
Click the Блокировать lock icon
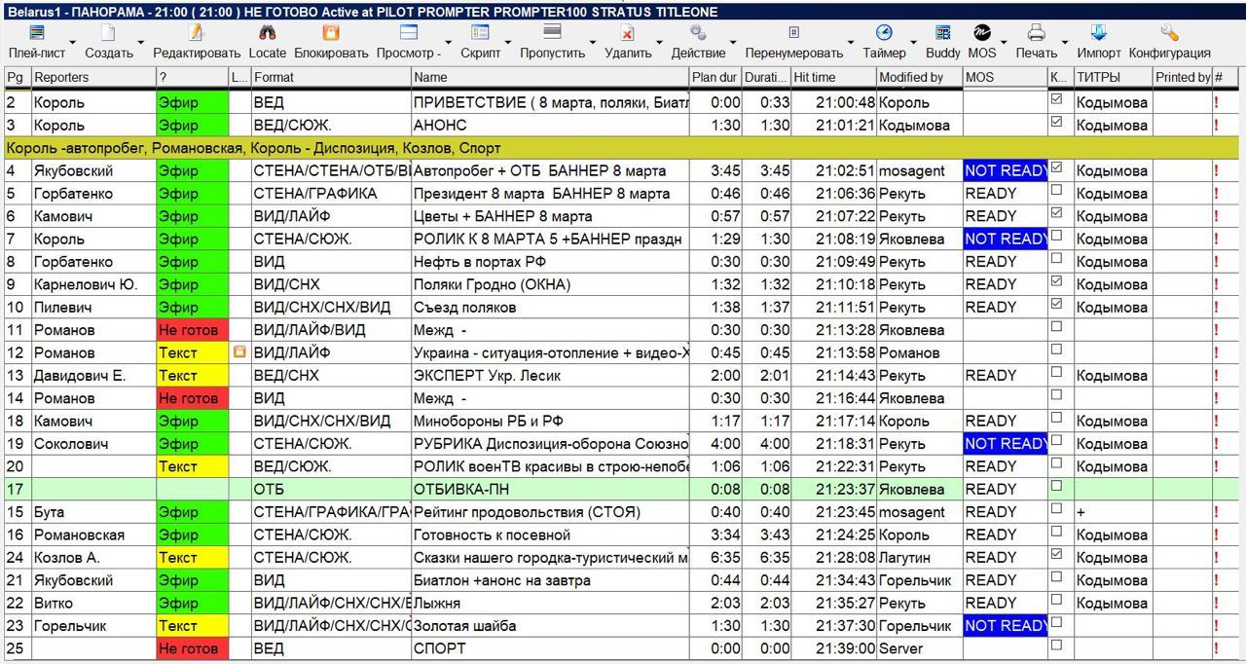(x=331, y=32)
